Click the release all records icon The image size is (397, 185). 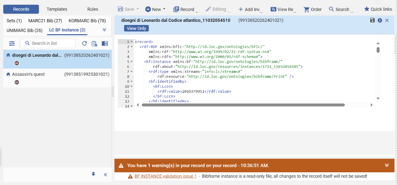point(94,43)
